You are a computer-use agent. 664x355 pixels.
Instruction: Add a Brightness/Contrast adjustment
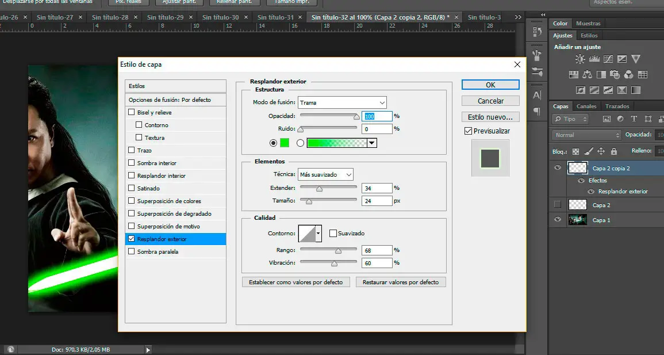[580, 59]
